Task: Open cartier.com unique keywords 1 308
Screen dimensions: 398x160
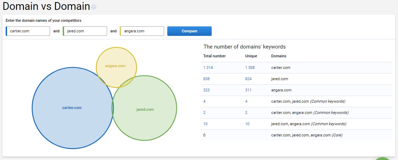Action: [x=250, y=68]
